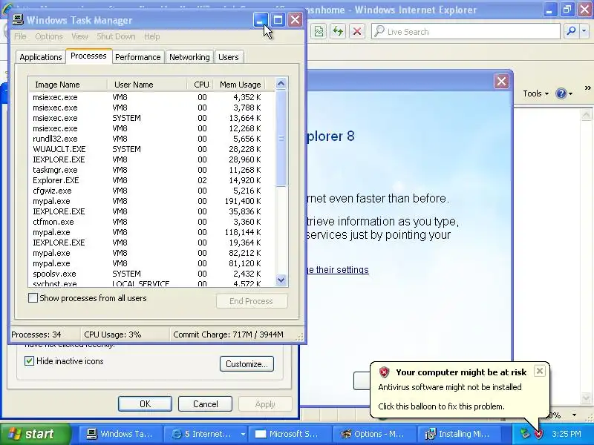Click the Start button

(x=35, y=434)
